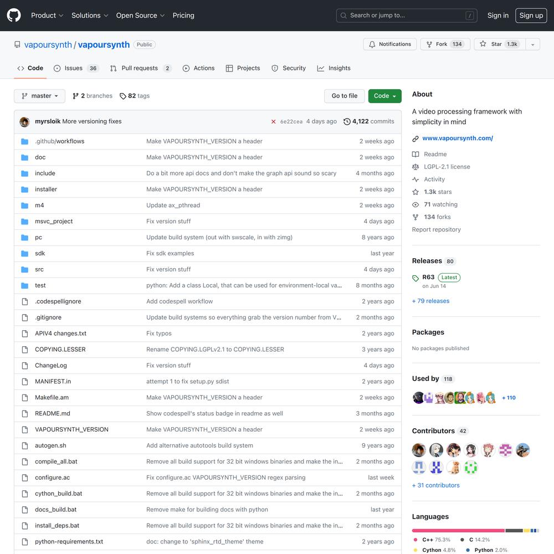Open the star lists dropdown arrow
554x554 pixels.
point(533,44)
